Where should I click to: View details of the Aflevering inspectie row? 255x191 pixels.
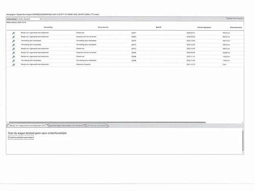pos(14,64)
